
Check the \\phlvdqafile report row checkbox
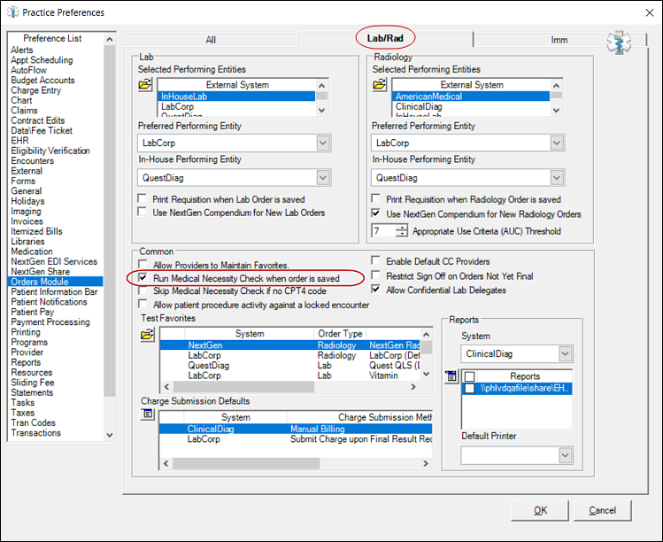[469, 389]
